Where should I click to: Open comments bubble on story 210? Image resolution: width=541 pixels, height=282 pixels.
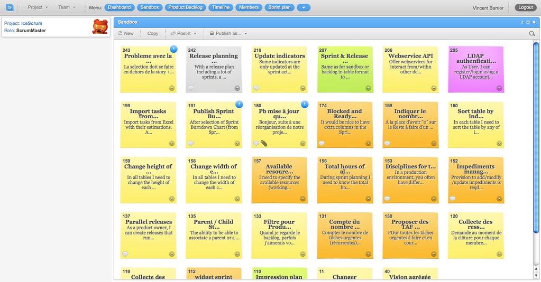pyautogui.click(x=256, y=88)
